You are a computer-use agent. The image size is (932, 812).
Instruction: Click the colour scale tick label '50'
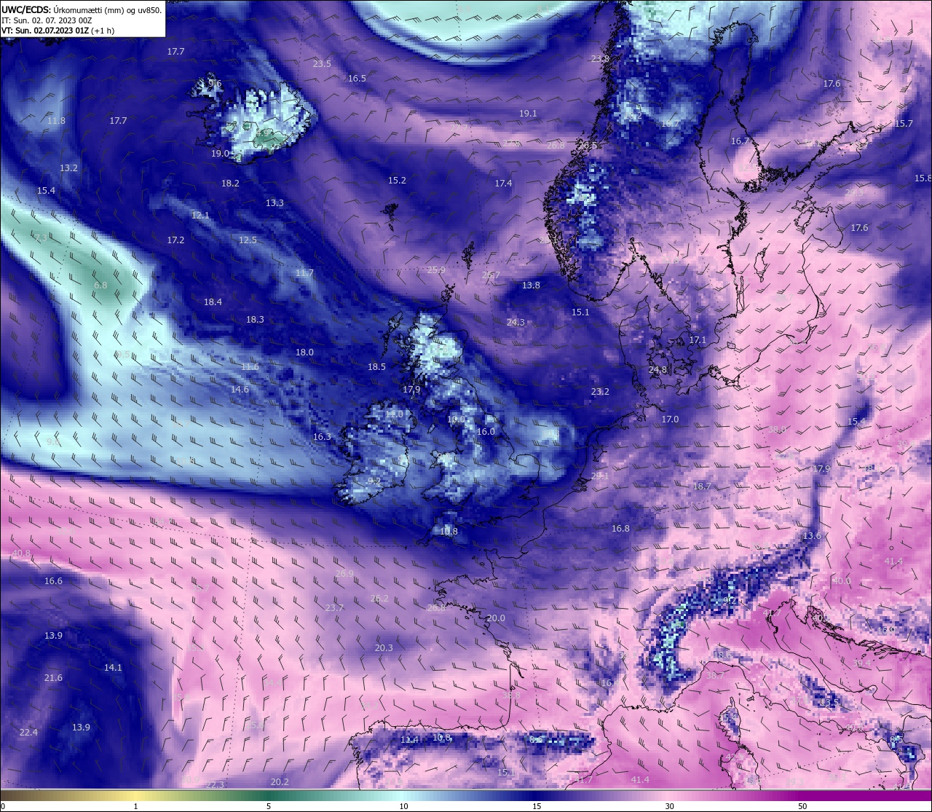click(x=802, y=806)
